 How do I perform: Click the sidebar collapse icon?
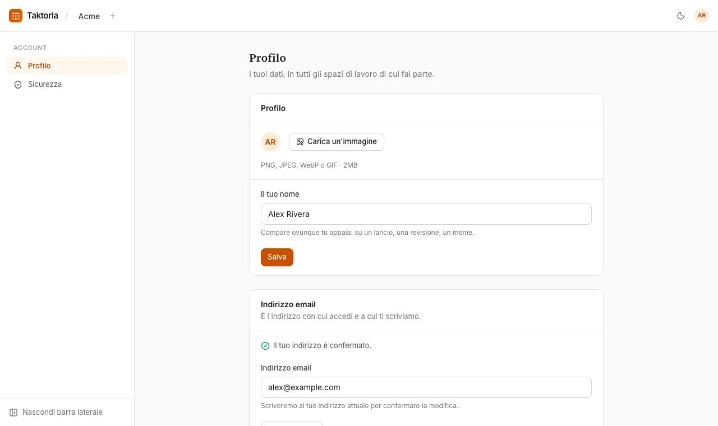tap(13, 412)
